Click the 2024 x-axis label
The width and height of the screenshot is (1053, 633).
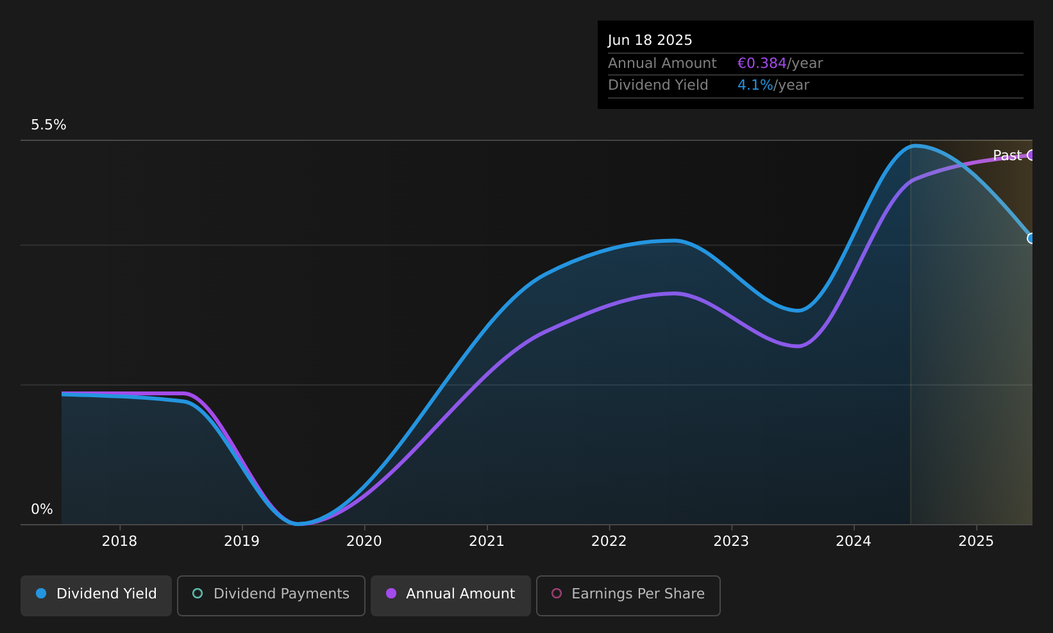point(854,541)
